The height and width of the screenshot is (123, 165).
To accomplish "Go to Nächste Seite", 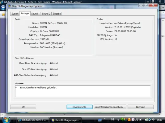I will pyautogui.click(x=79, y=107).
